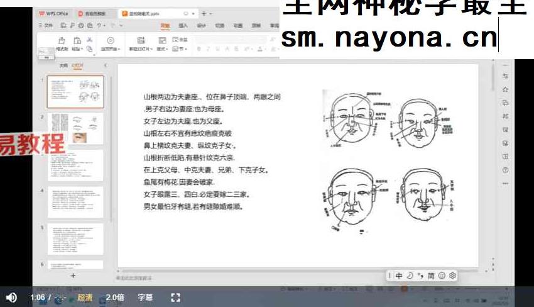Cut the selection with scissors icon
534x307 pixels.
pyautogui.click(x=90, y=40)
